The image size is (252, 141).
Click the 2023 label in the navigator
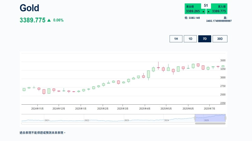127,120
